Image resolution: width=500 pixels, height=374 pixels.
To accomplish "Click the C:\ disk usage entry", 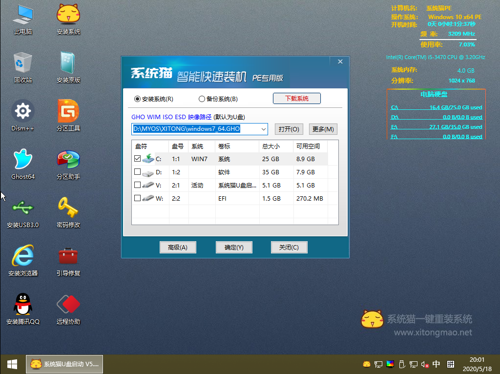I will coord(436,107).
